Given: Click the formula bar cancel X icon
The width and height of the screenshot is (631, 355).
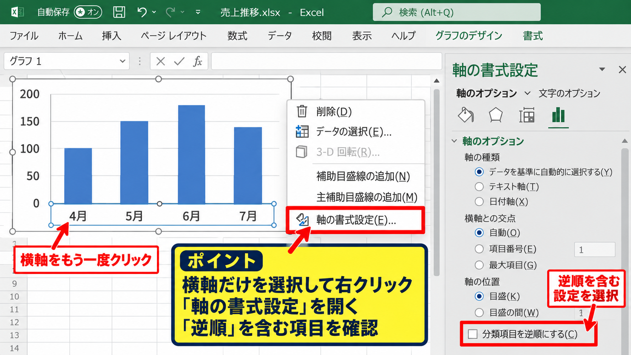Looking at the screenshot, I should click(160, 61).
